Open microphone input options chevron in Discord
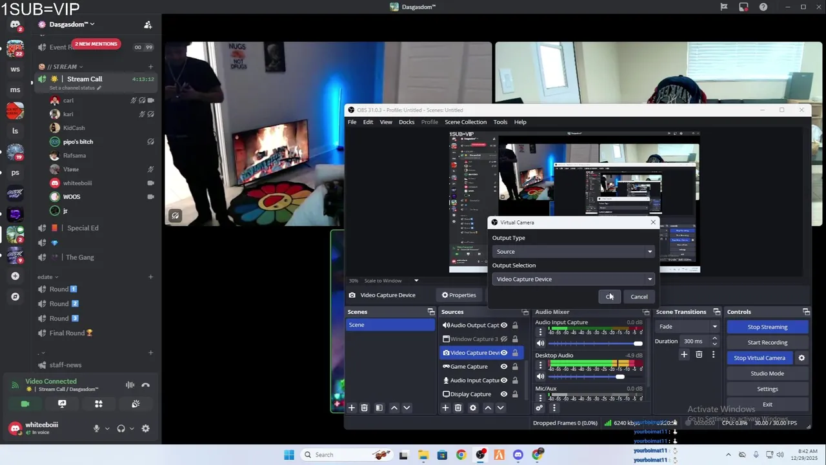The image size is (826, 465). (107, 428)
